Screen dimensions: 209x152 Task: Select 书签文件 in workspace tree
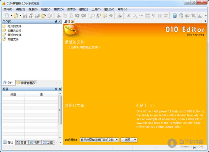pos(13,39)
